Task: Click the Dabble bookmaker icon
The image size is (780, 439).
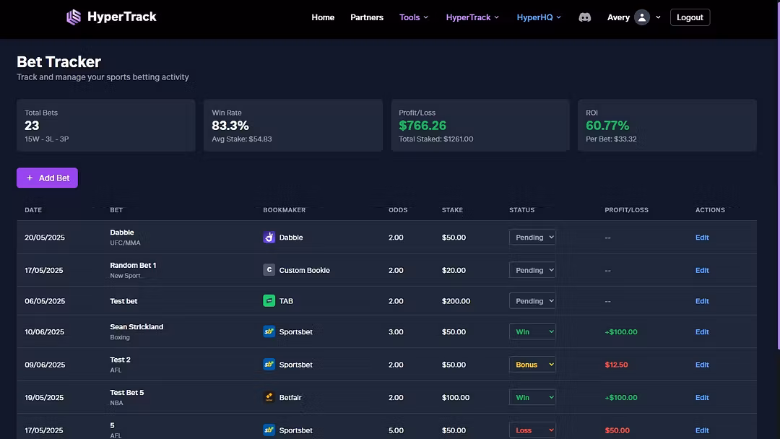Action: click(269, 237)
